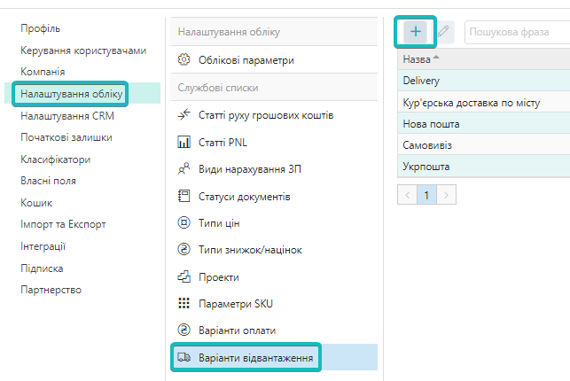Click the document icon for Статуси документів

pyautogui.click(x=184, y=196)
